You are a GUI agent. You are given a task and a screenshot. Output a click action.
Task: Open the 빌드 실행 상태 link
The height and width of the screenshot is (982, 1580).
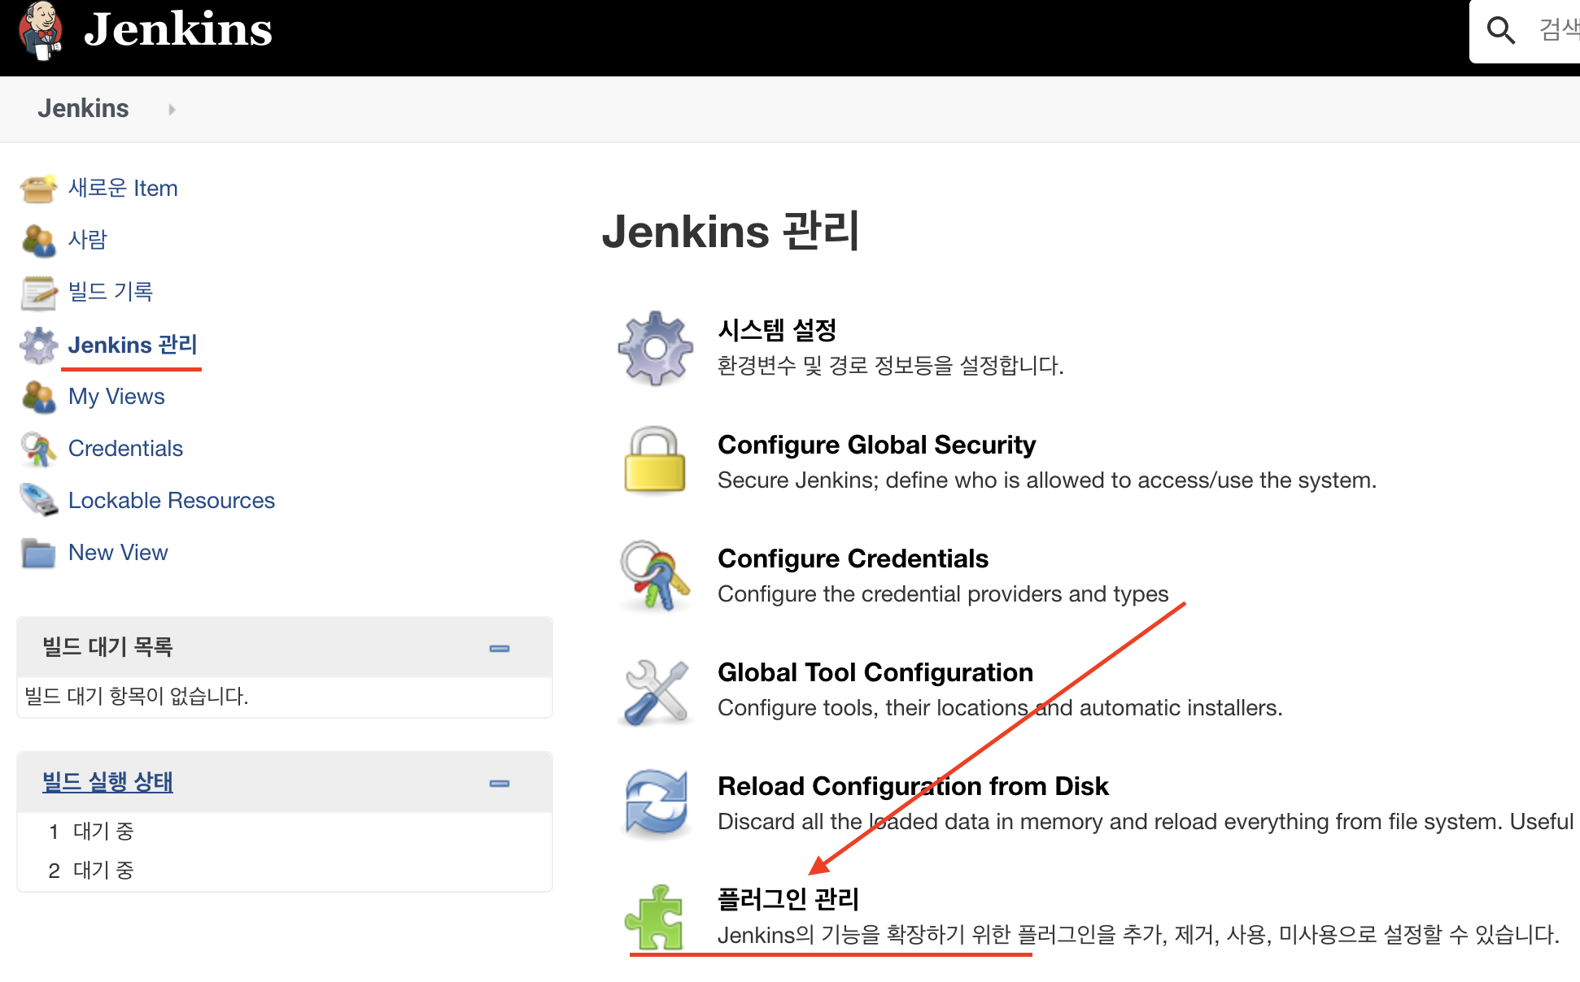[107, 782]
